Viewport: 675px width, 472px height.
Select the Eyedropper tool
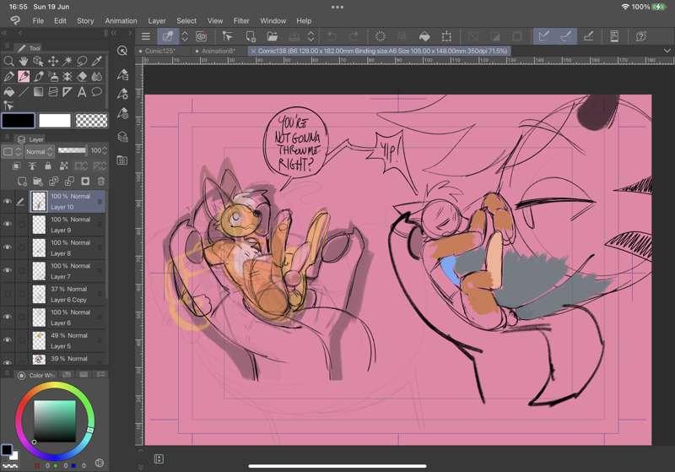click(x=97, y=61)
